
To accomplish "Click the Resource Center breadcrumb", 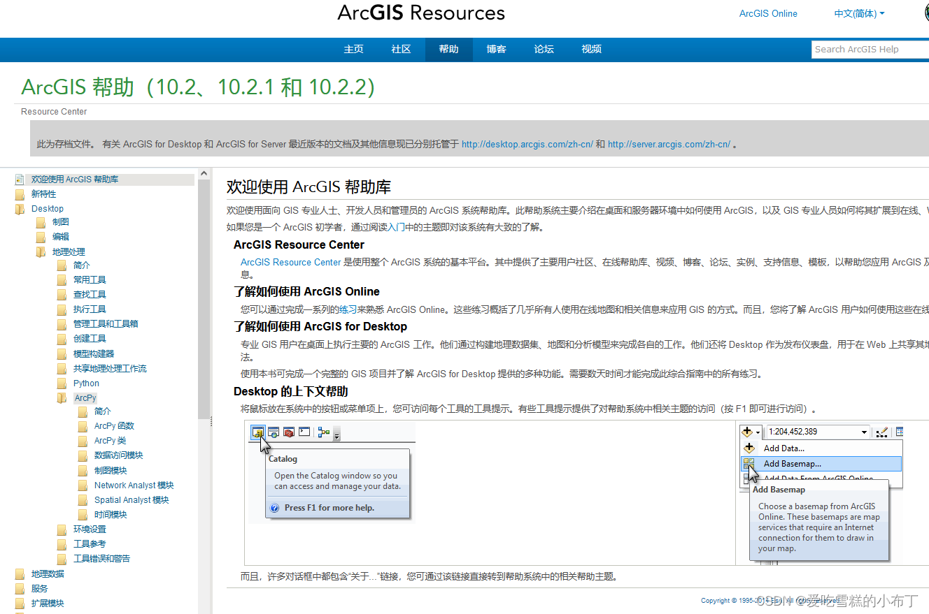I will (x=54, y=112).
